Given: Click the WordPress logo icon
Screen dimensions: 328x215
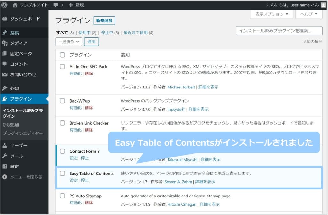Looking at the screenshot, I should [x=4, y=5].
